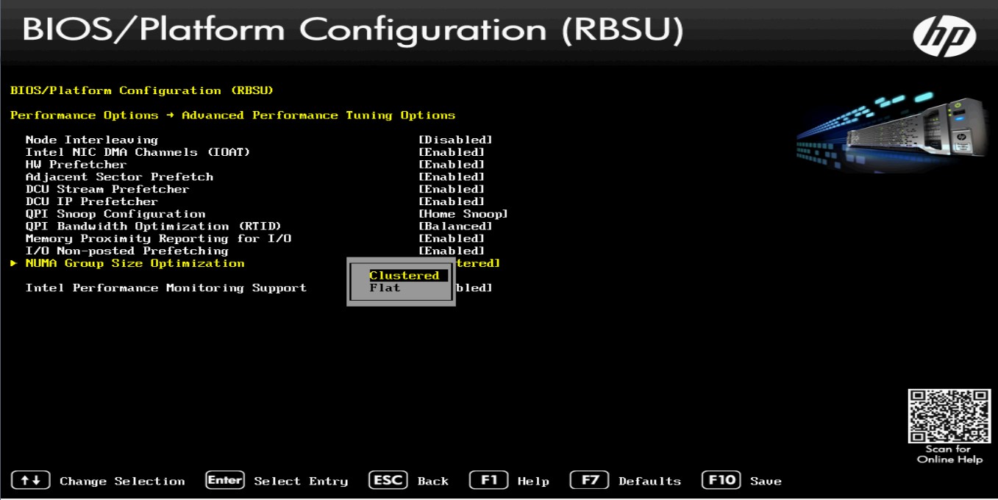The image size is (998, 500).
Task: Select Intel Performance Monitoring Support entry
Action: [x=165, y=288]
